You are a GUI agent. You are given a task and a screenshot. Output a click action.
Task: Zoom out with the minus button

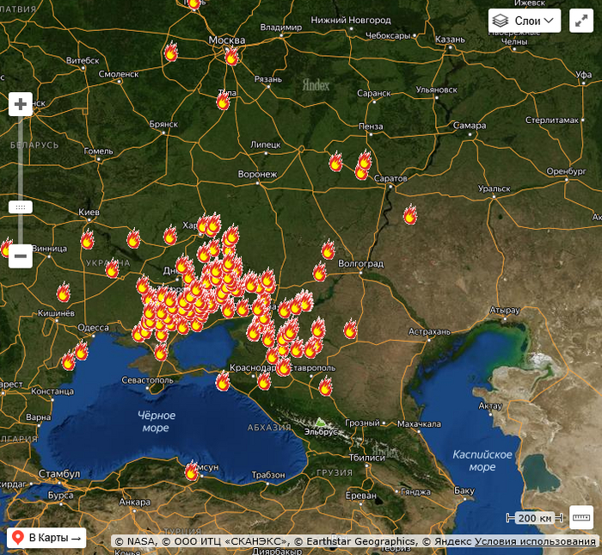(21, 256)
